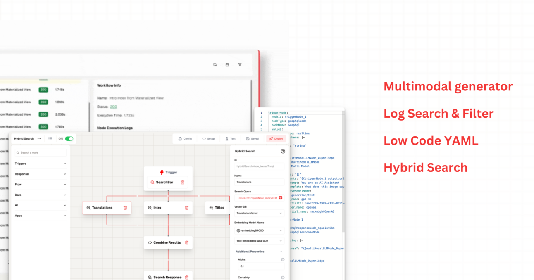Screen dimensions: 534x280
Task: Click the lightning bolt Trigger icon
Action: click(161, 172)
